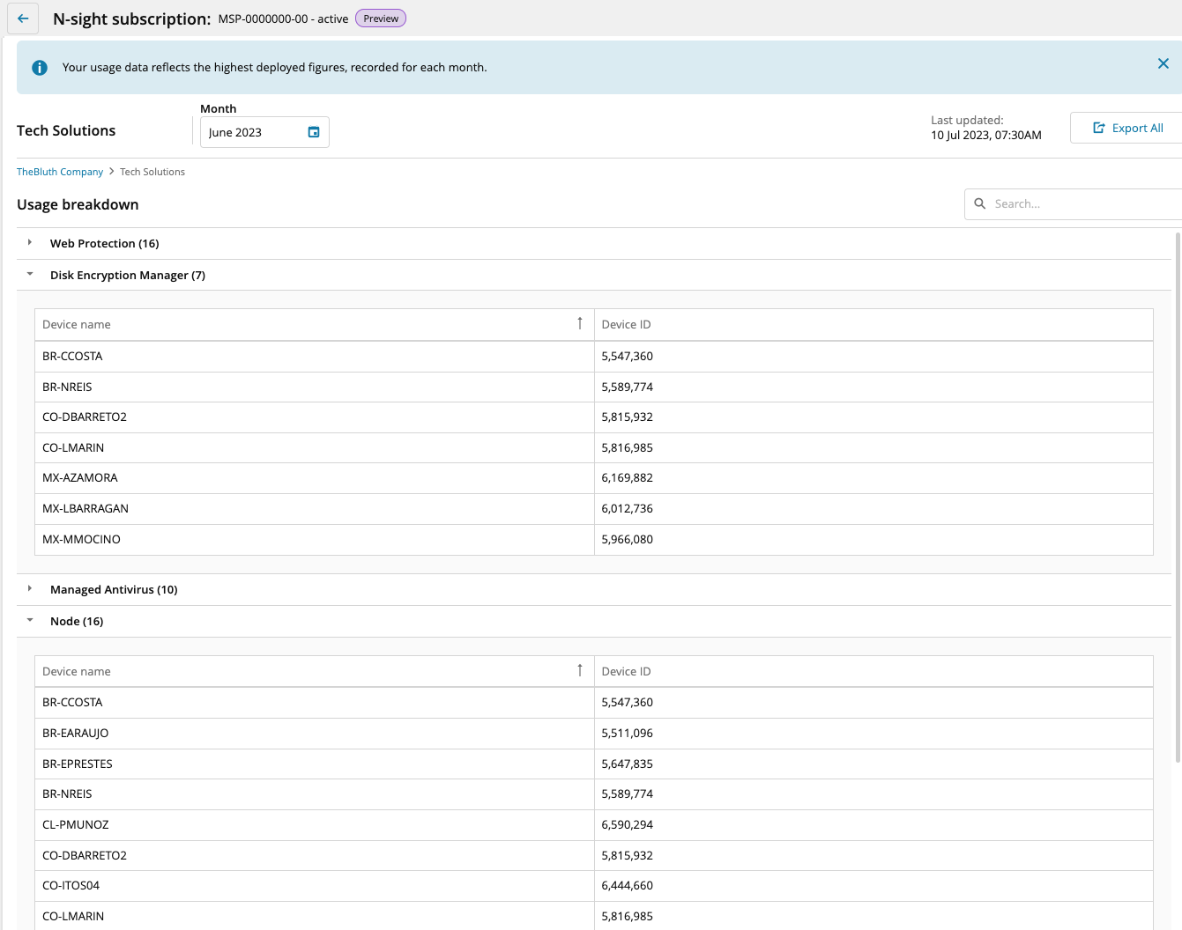Screen dimensions: 1182x930
Task: Dismiss the usage data info banner
Action: (x=1163, y=63)
